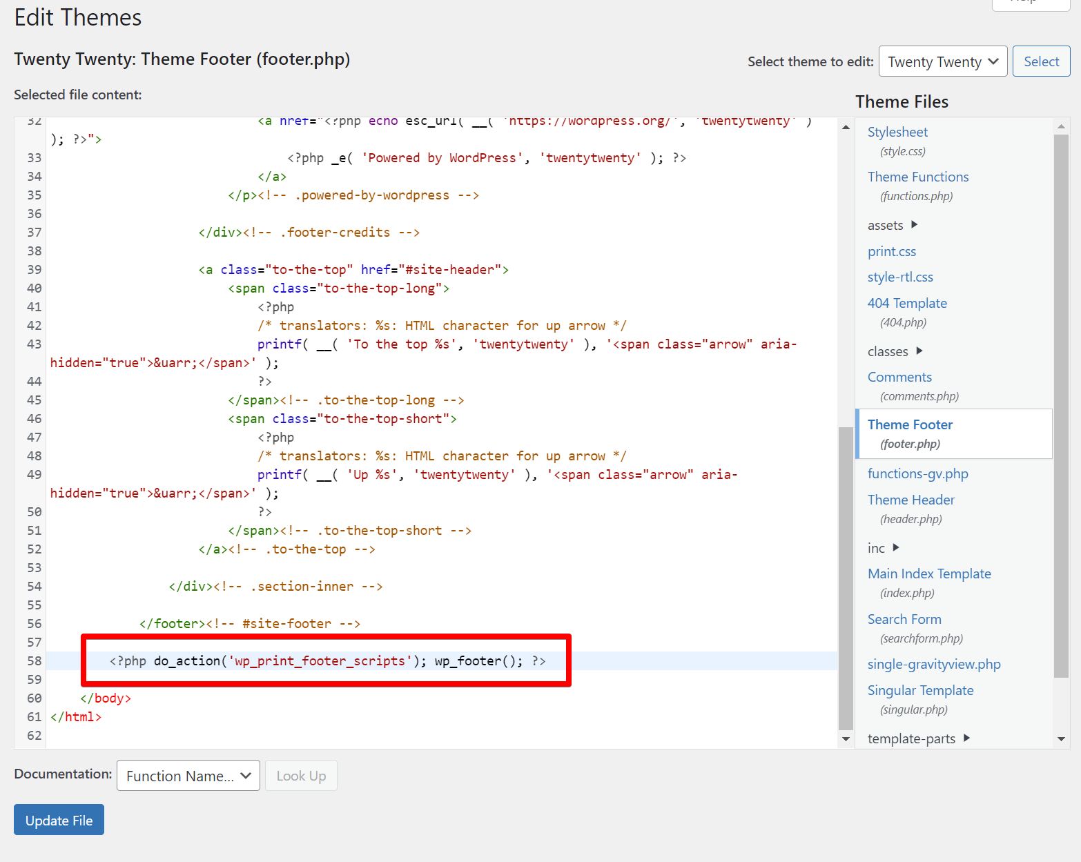The image size is (1081, 862).
Task: Open the Theme Header file
Action: click(910, 500)
